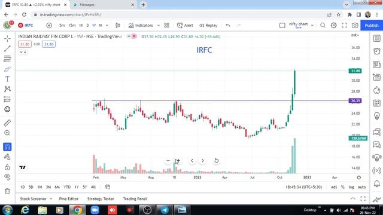The height and width of the screenshot is (215, 383).
Task: Open the alerts clock icon
Action: (x=376, y=51)
